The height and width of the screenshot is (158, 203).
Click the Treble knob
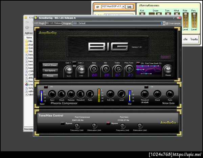point(118,69)
